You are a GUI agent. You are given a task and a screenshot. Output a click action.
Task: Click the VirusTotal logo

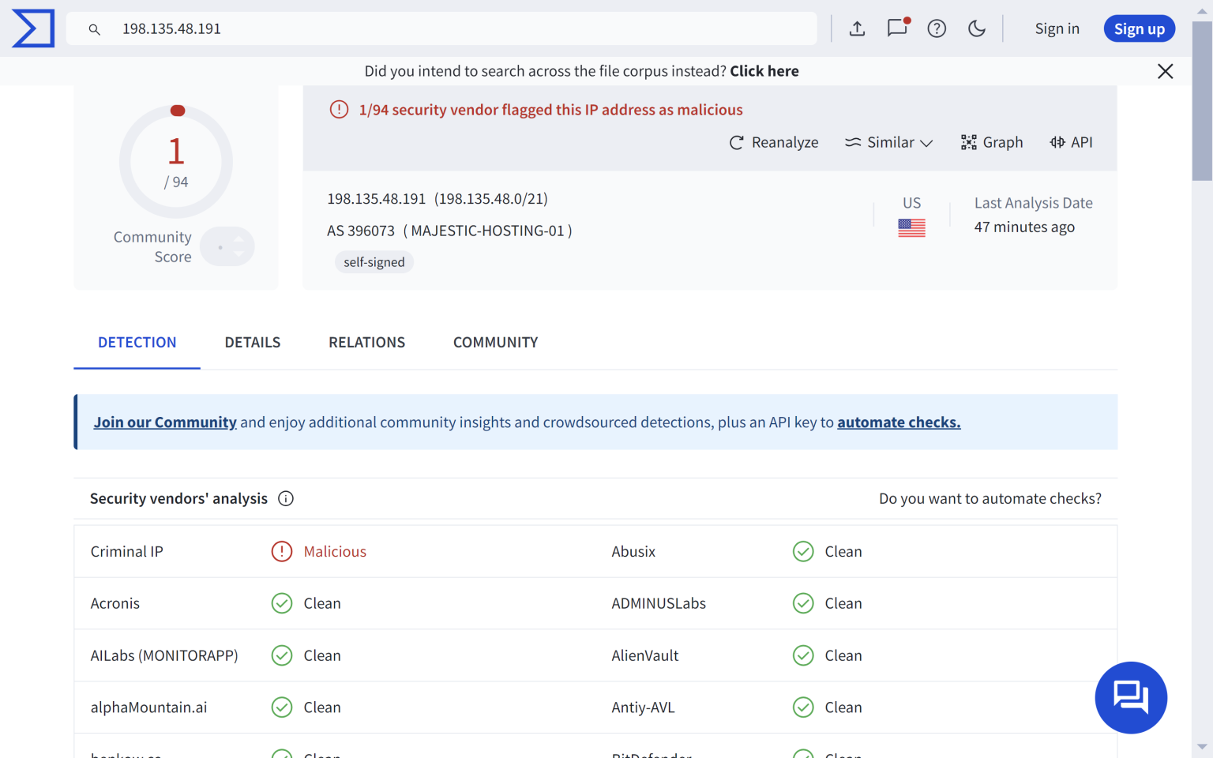(32, 28)
